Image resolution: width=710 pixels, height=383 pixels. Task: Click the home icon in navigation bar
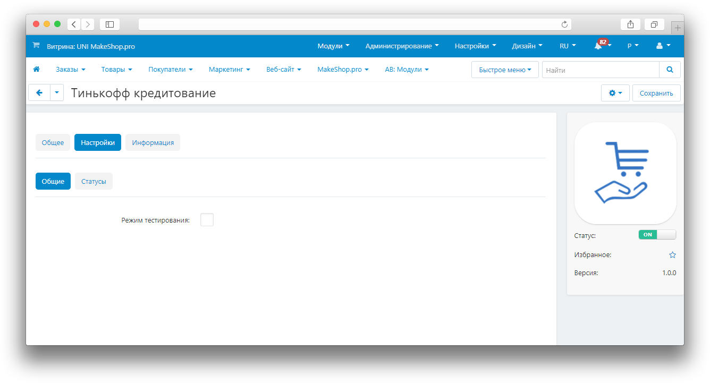click(37, 70)
